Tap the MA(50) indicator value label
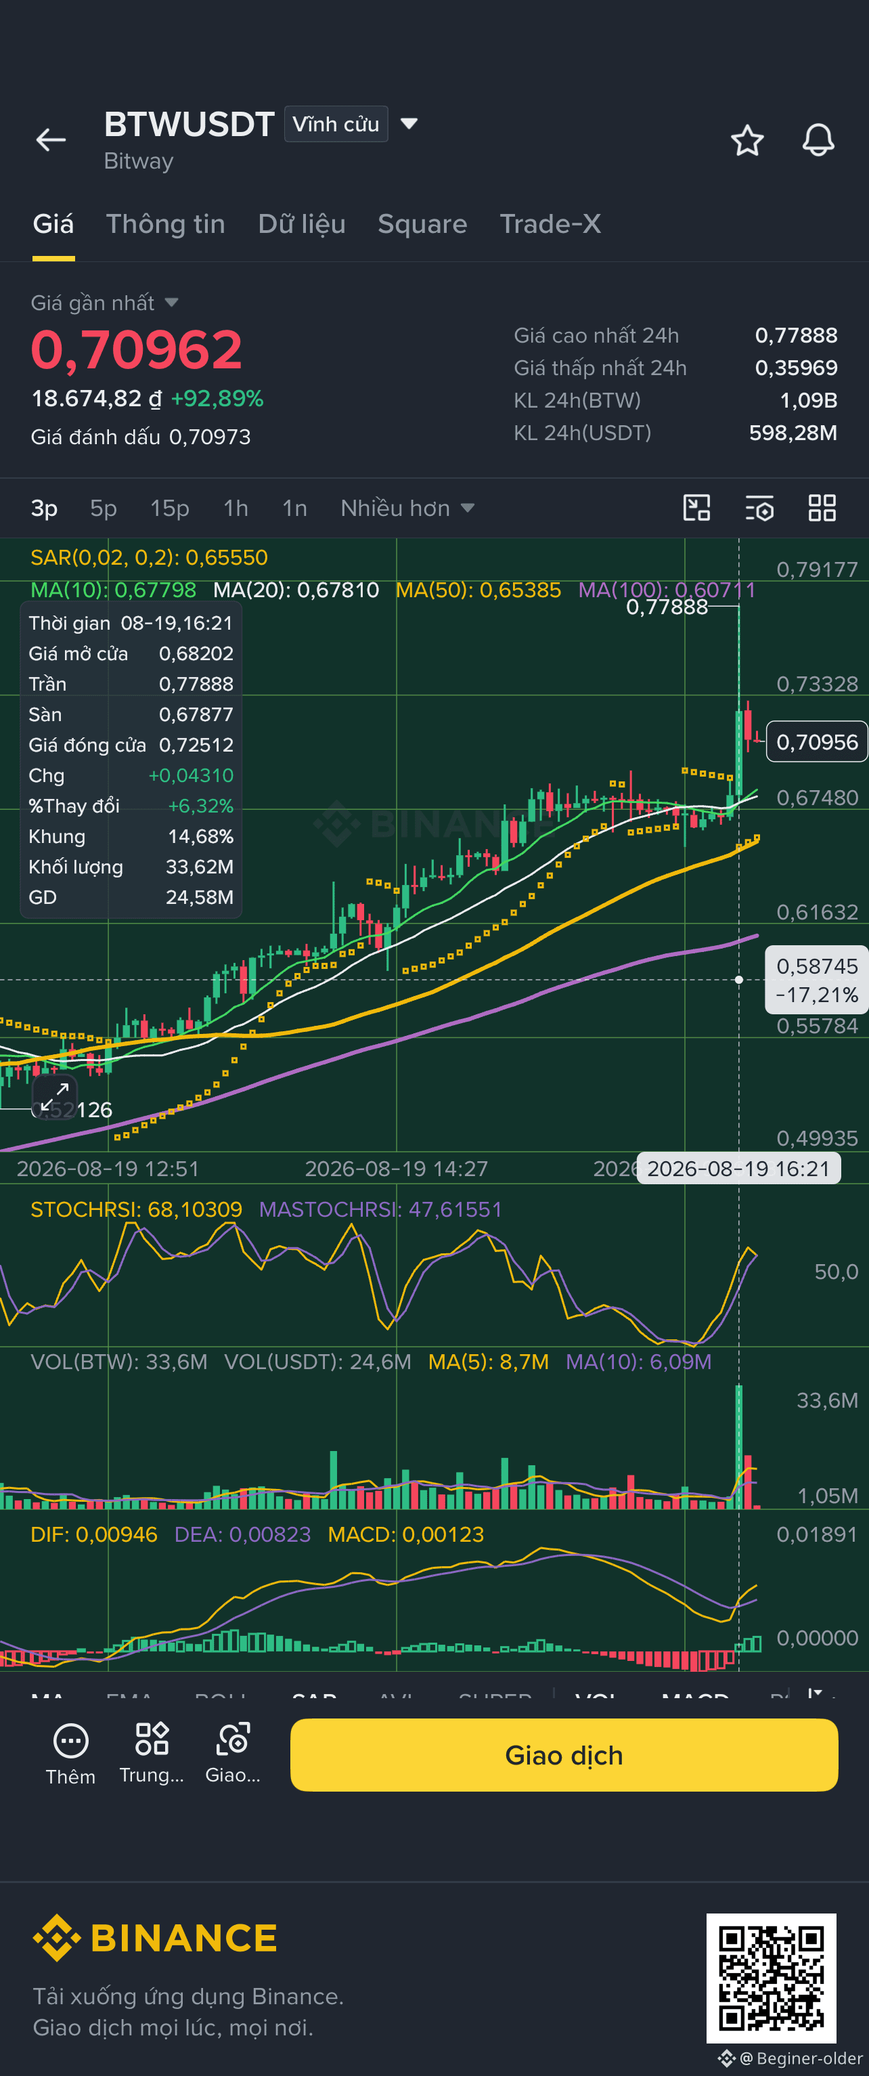 tap(478, 590)
